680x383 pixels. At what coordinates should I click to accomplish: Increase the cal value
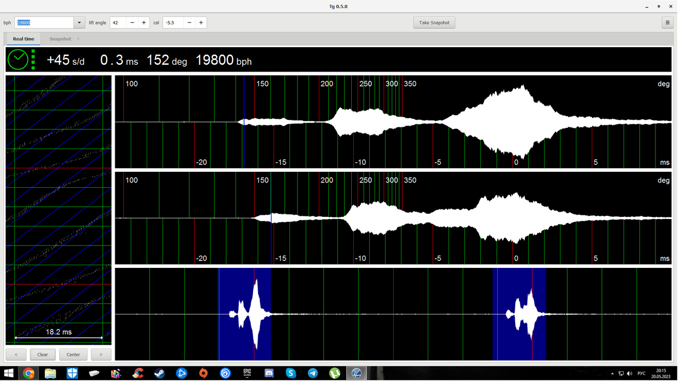pyautogui.click(x=201, y=23)
